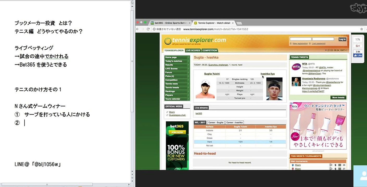Screen dimensions: 367x187
Task: Click the browser forward arrow
Action: (143, 29)
